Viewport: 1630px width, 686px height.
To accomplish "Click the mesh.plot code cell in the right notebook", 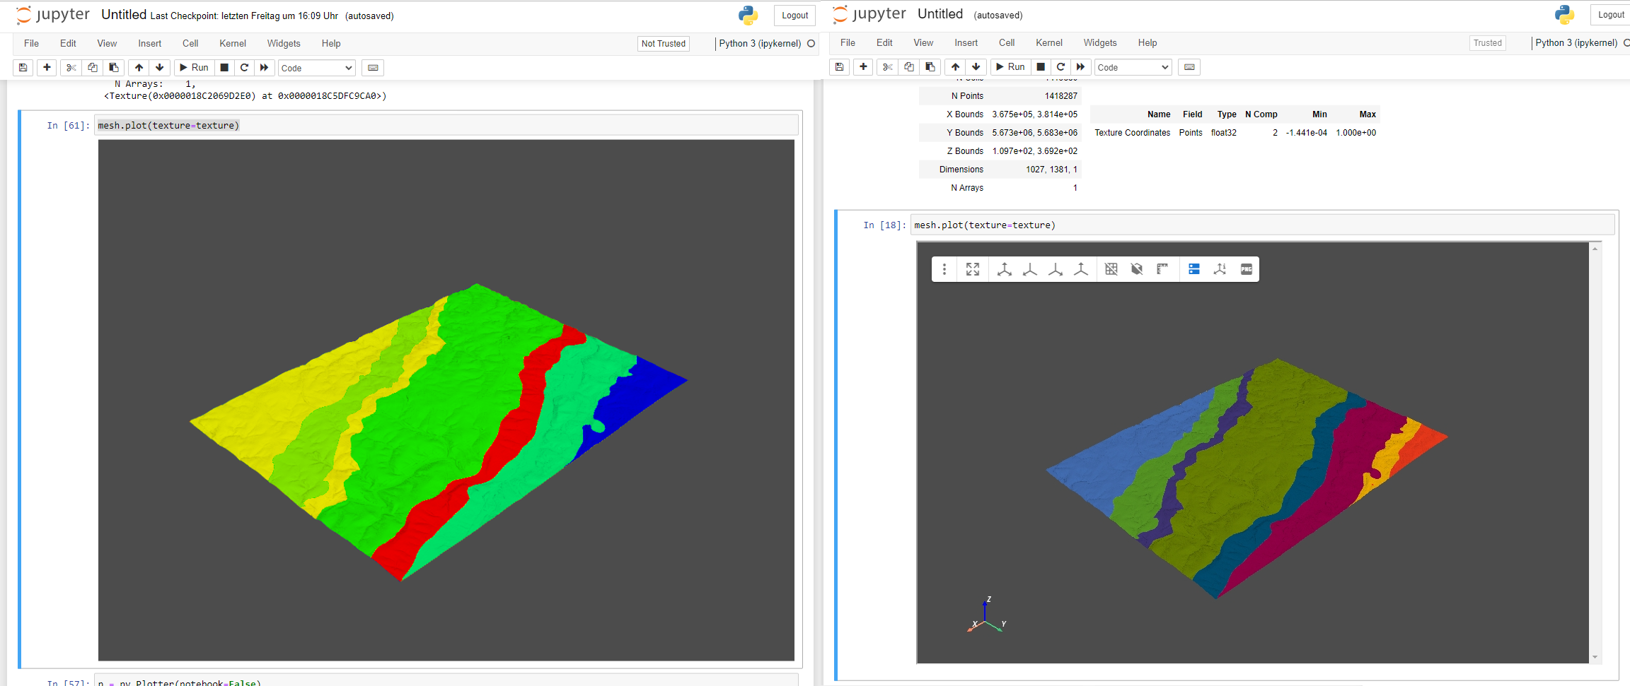I will click(x=1262, y=225).
